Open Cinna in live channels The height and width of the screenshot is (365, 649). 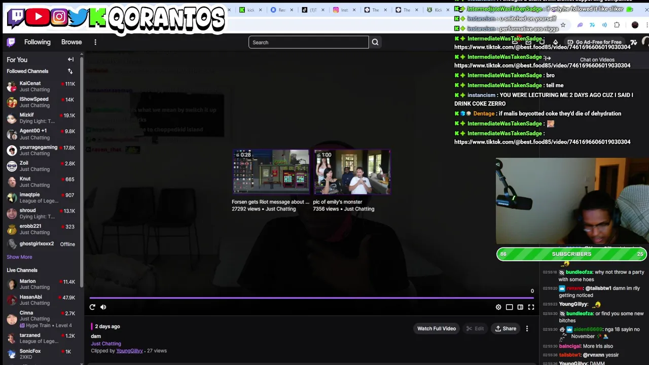point(41,319)
